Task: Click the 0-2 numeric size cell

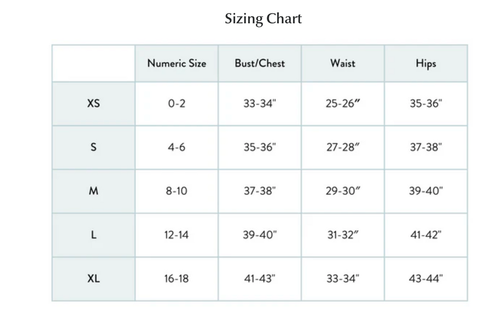Action: click(176, 104)
